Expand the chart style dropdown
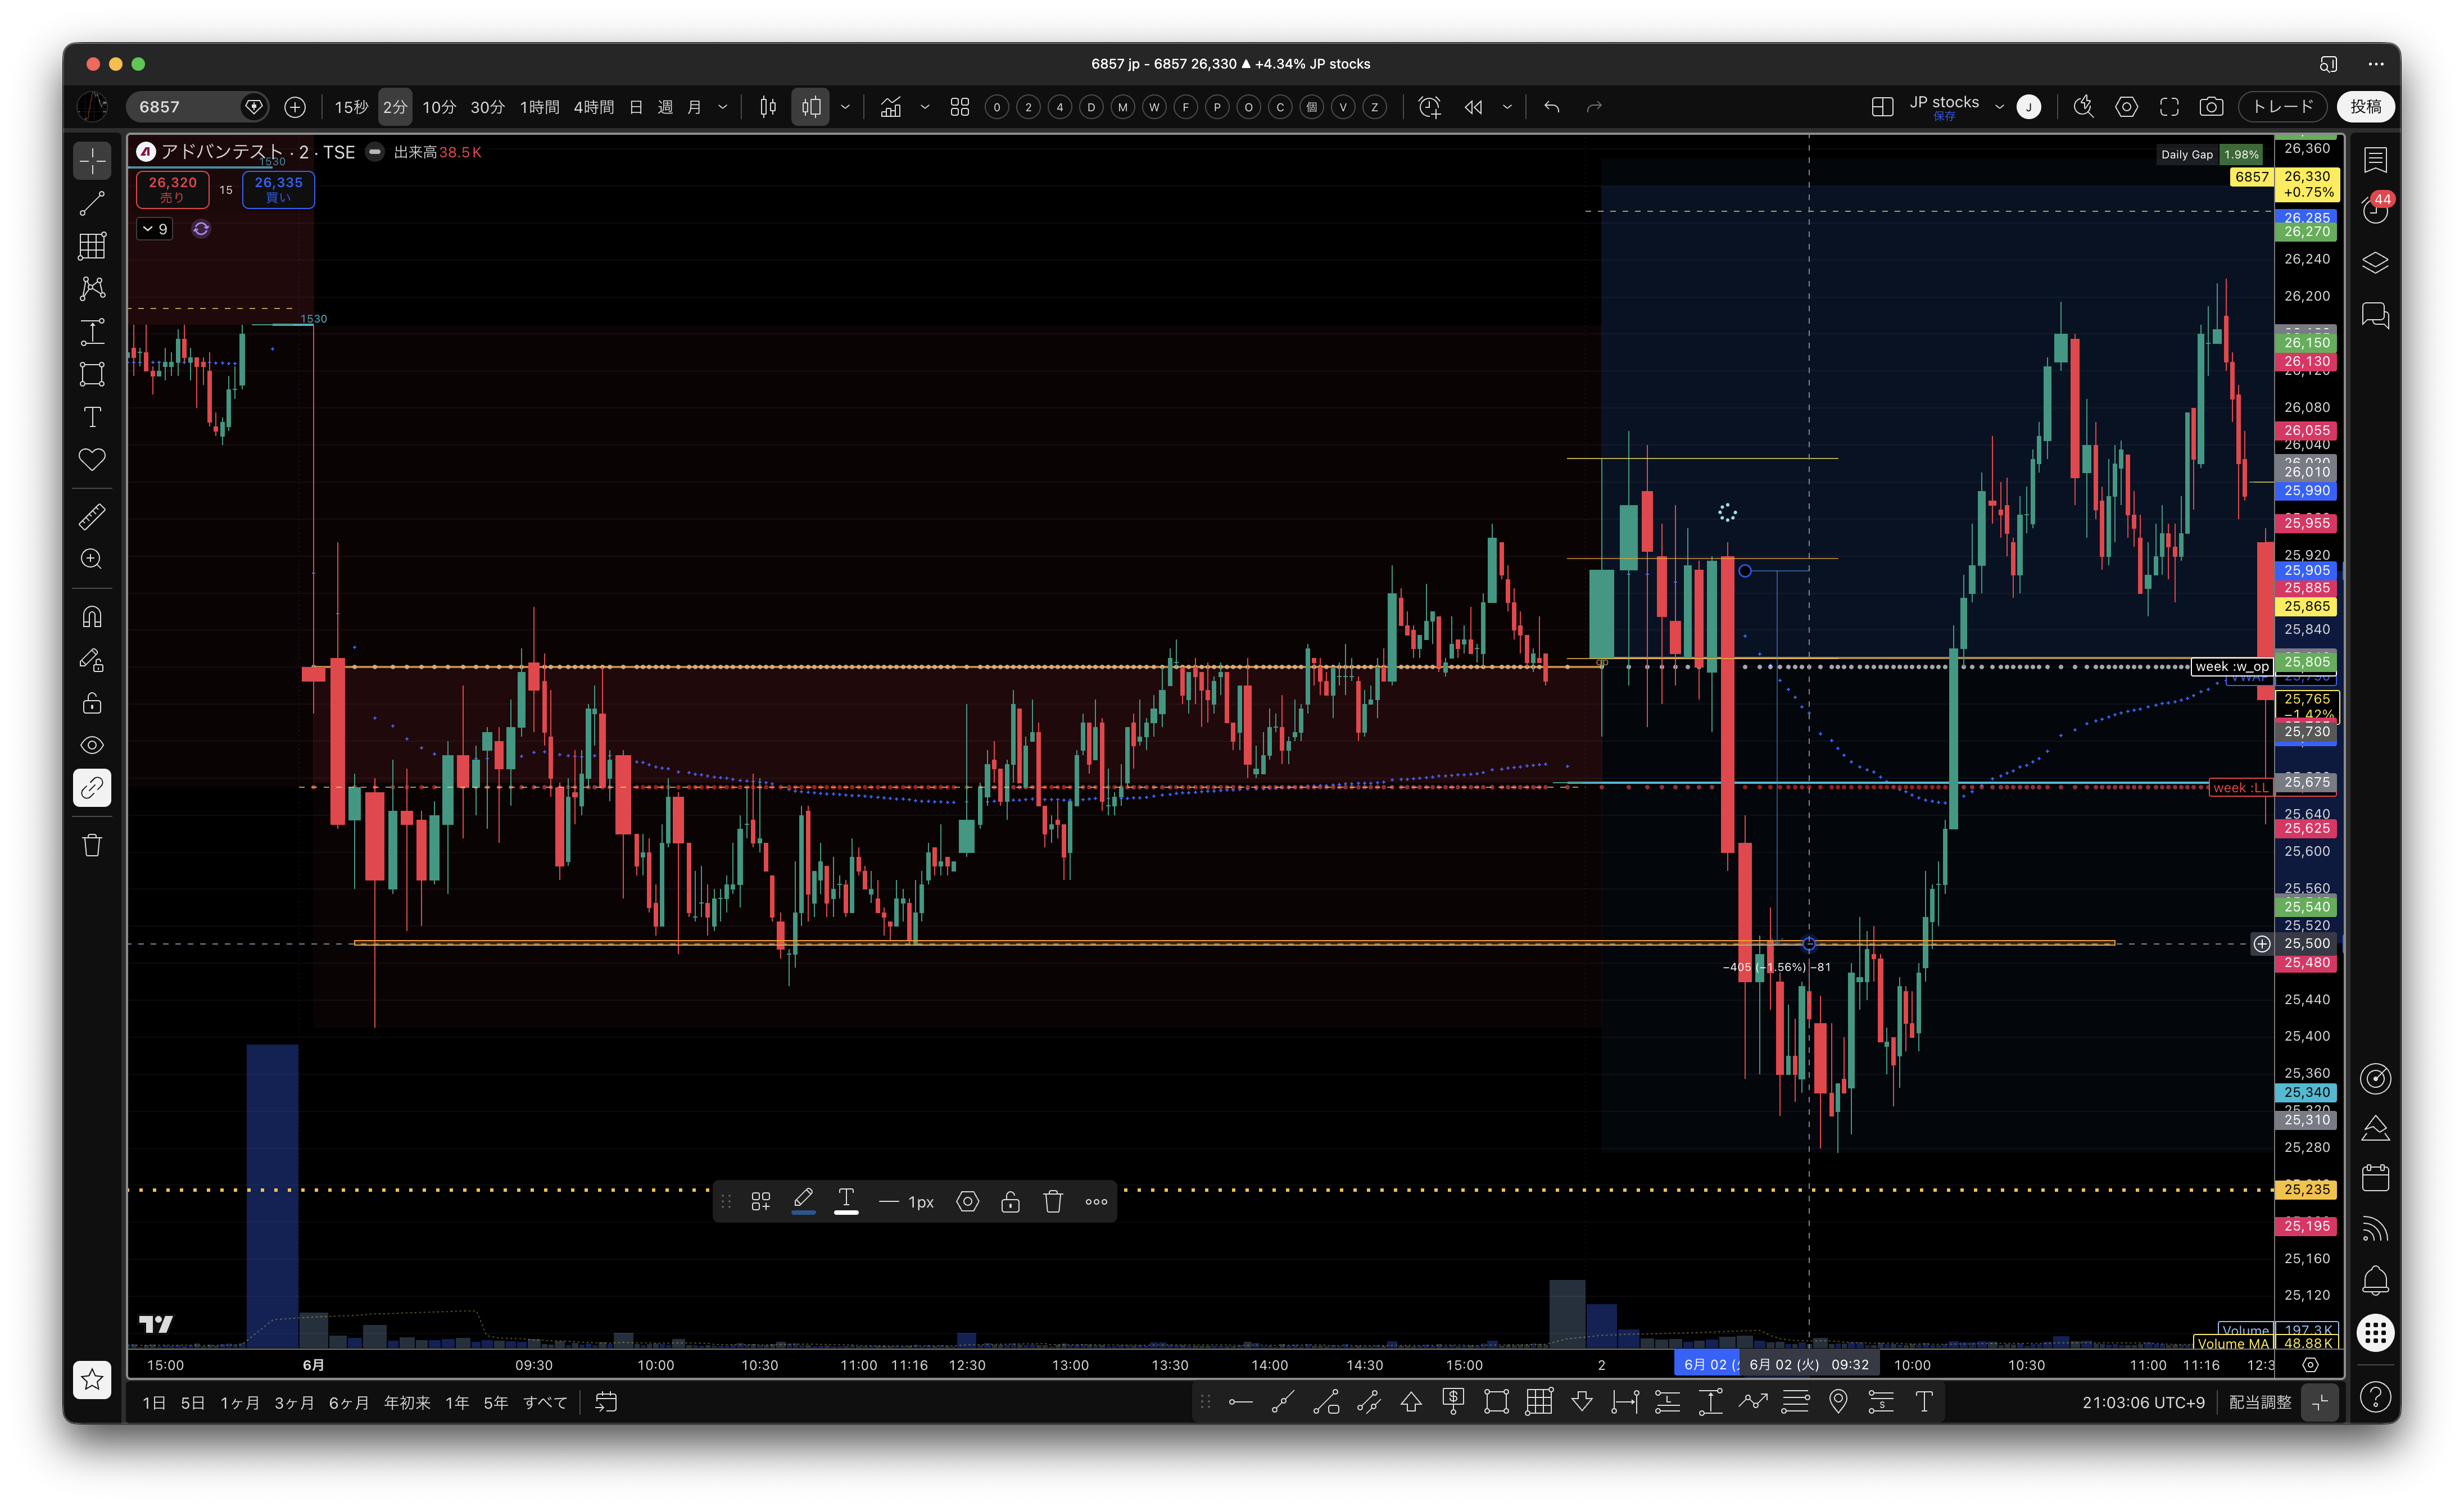 pos(845,107)
